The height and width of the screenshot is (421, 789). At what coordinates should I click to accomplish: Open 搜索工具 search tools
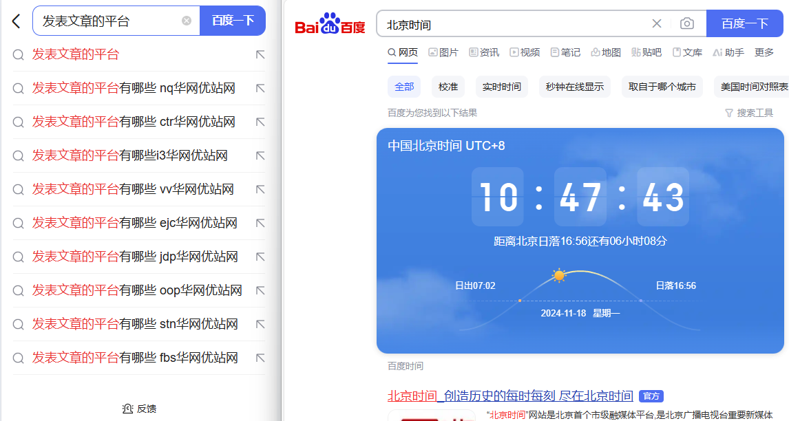749,114
